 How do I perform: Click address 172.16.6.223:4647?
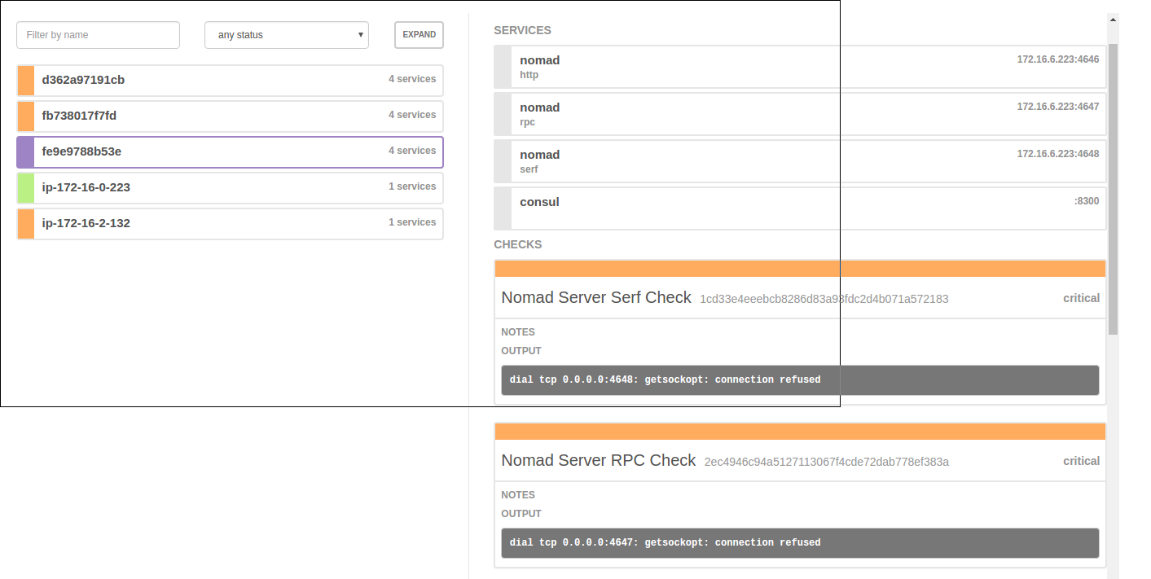click(1057, 107)
